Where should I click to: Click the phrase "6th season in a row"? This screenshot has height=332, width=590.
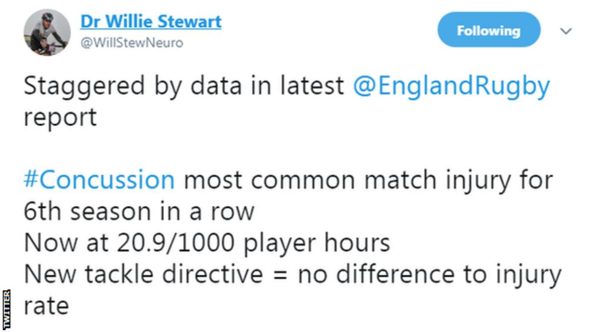tap(138, 212)
